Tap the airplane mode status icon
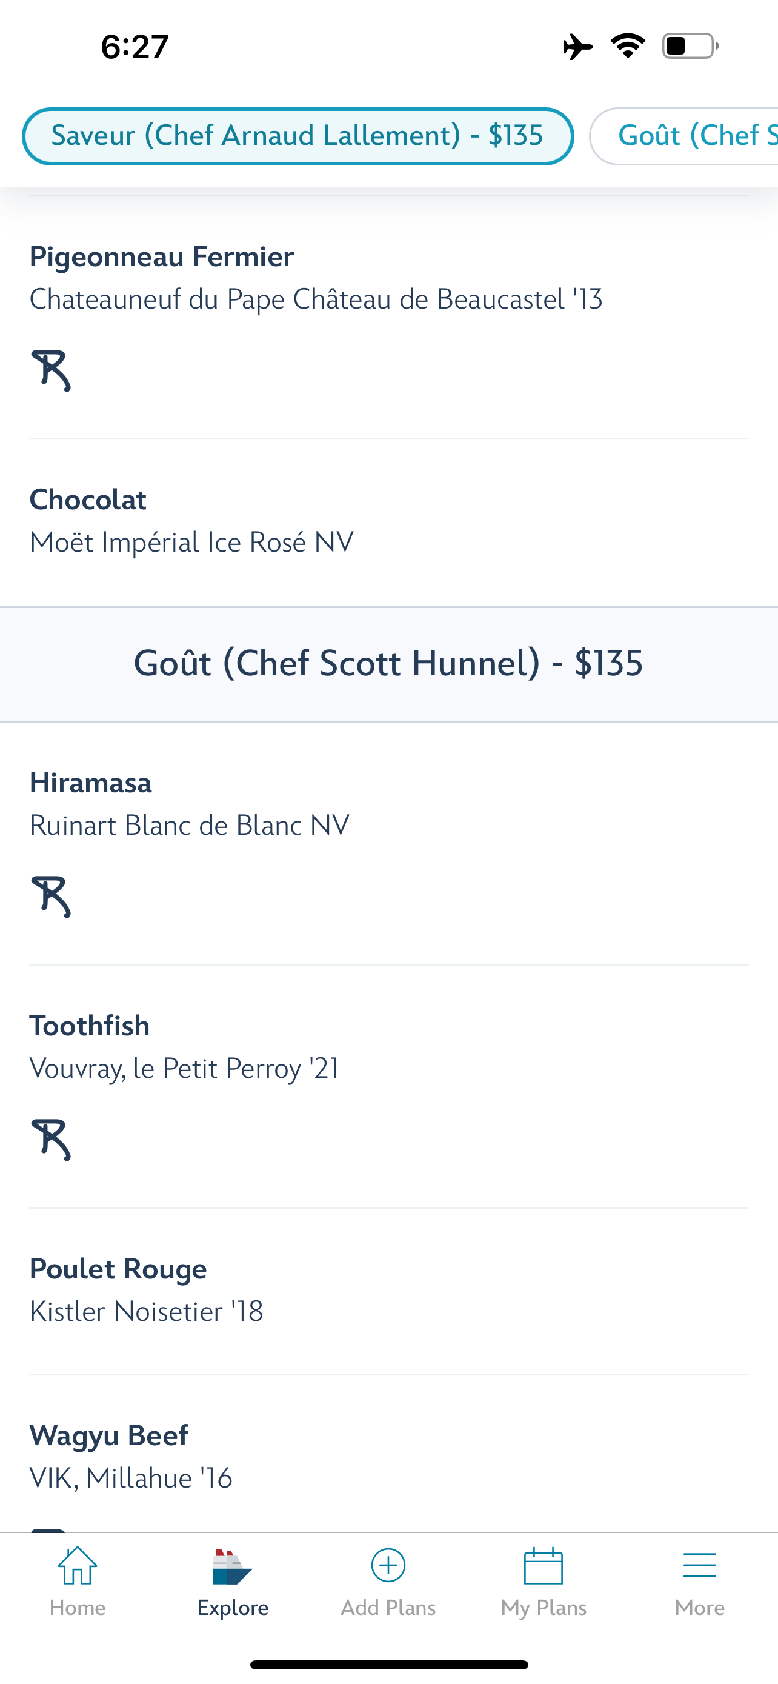This screenshot has height=1684, width=778. point(577,47)
